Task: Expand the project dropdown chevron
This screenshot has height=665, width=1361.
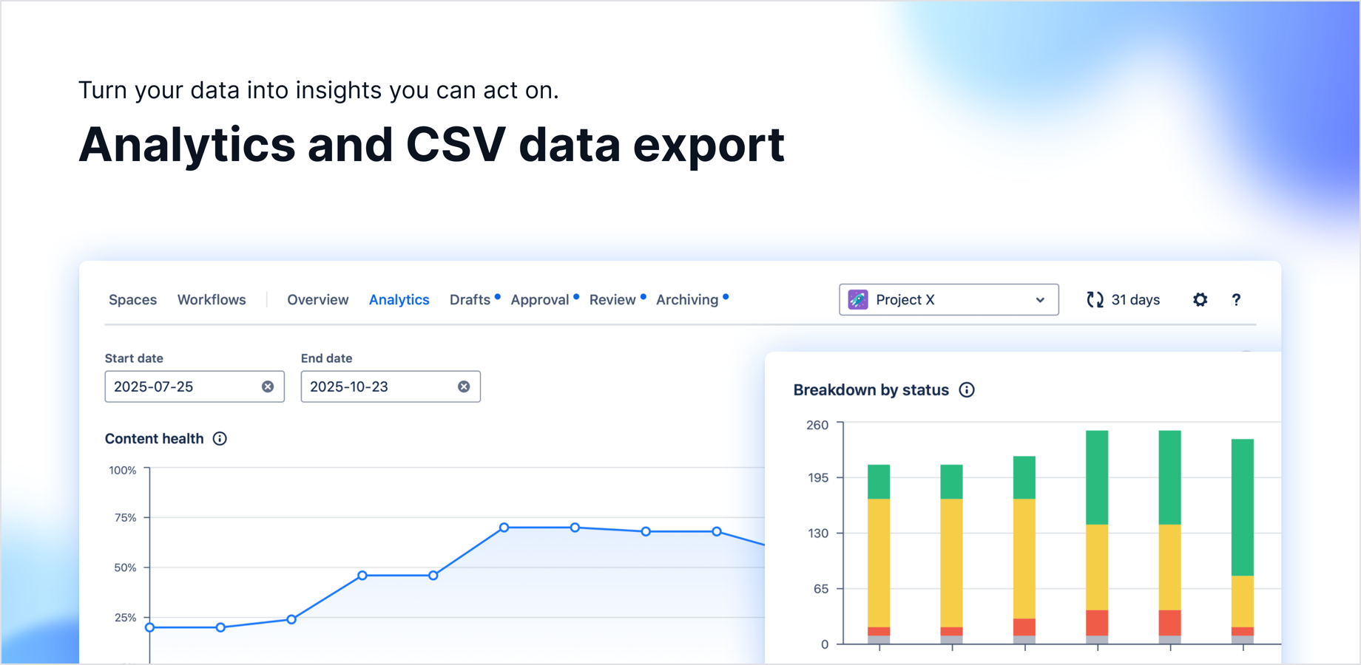Action: (x=1040, y=299)
